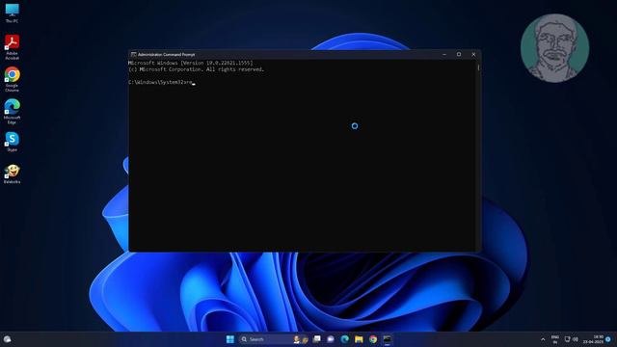Select the Microsoft Edge desktop shortcut
Image resolution: width=617 pixels, height=347 pixels.
(12, 112)
